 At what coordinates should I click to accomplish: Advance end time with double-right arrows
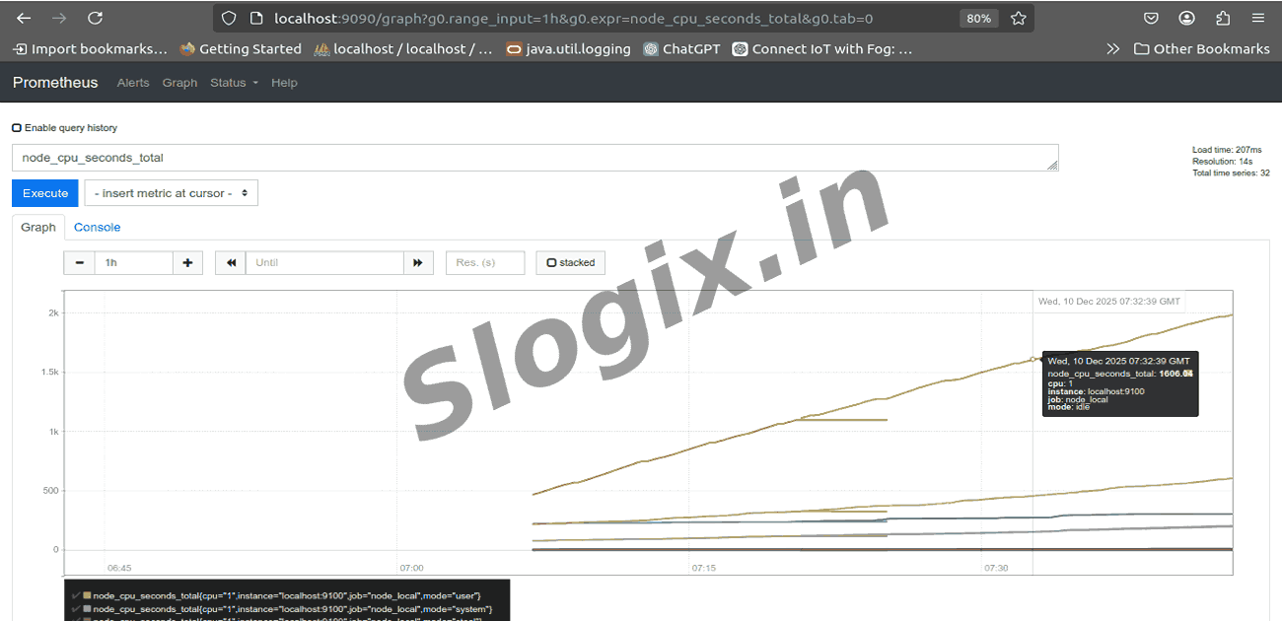point(418,263)
